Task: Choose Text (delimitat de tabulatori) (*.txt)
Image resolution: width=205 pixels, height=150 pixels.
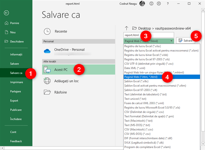Action: 162,94
